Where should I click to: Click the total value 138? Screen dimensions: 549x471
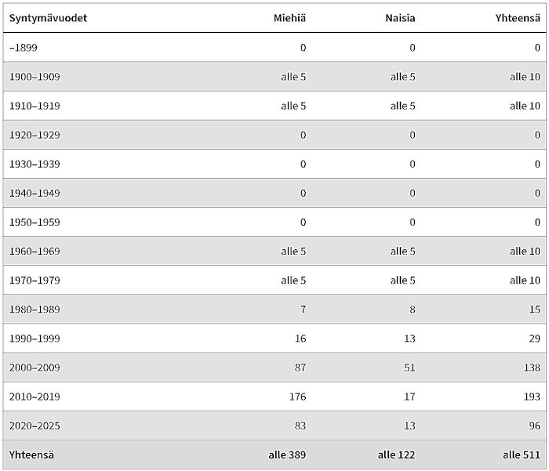[532, 368]
